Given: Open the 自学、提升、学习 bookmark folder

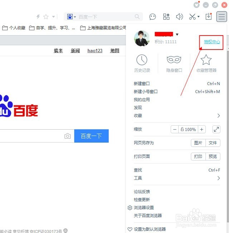Looking at the screenshot, I should tap(52, 28).
